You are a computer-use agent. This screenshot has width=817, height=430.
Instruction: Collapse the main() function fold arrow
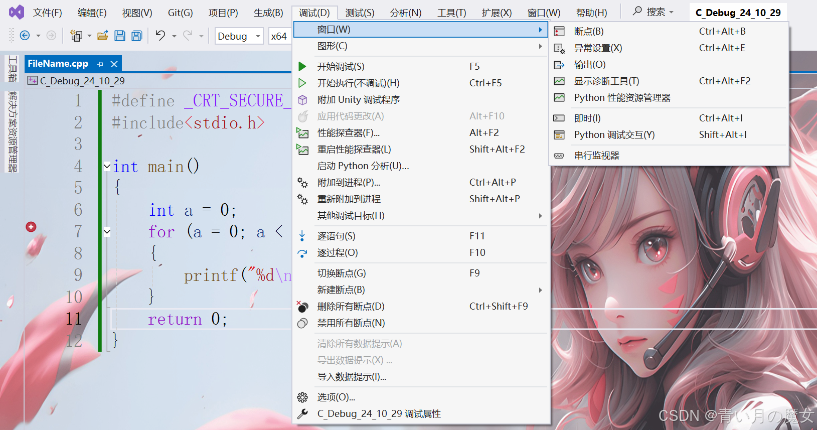coord(107,166)
